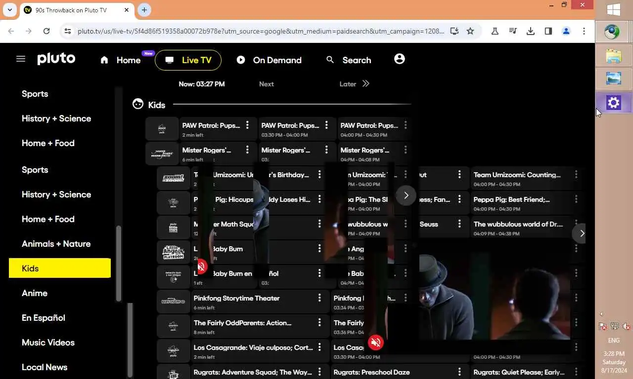Open the user account icon

click(400, 59)
